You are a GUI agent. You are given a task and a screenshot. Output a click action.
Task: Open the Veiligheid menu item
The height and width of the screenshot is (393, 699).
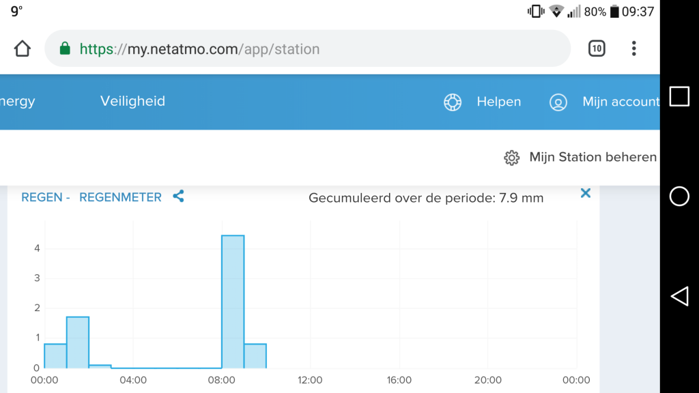(x=132, y=101)
